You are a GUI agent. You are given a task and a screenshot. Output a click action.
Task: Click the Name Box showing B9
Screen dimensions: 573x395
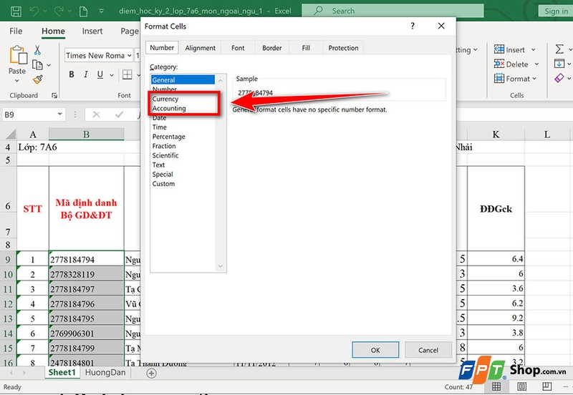click(29, 114)
